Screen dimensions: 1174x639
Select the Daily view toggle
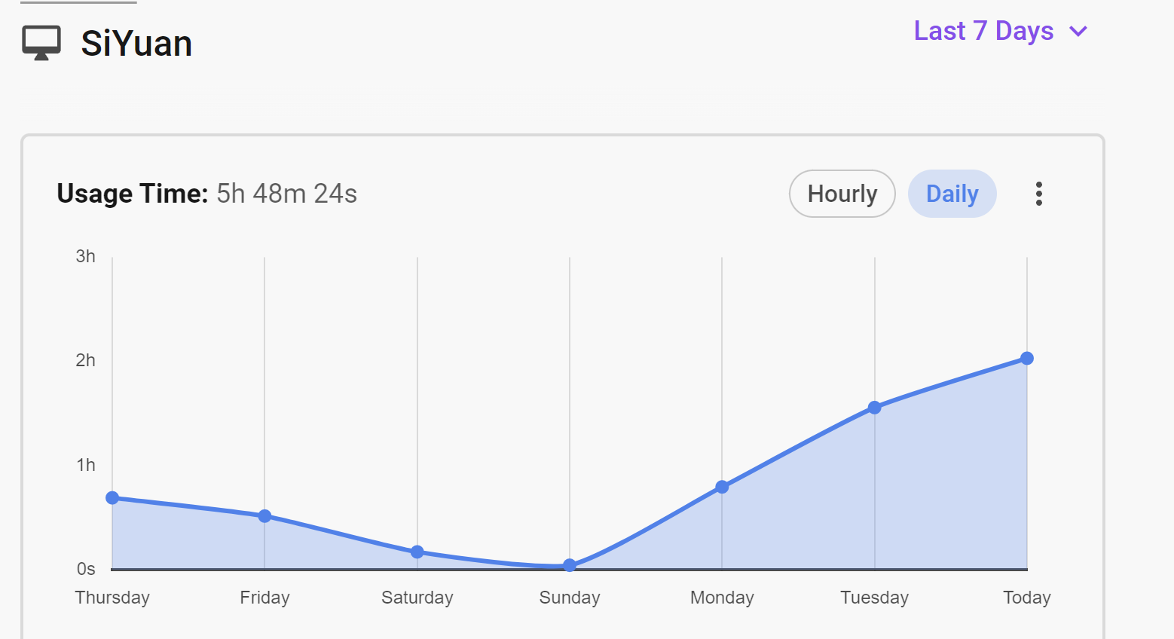coord(952,194)
